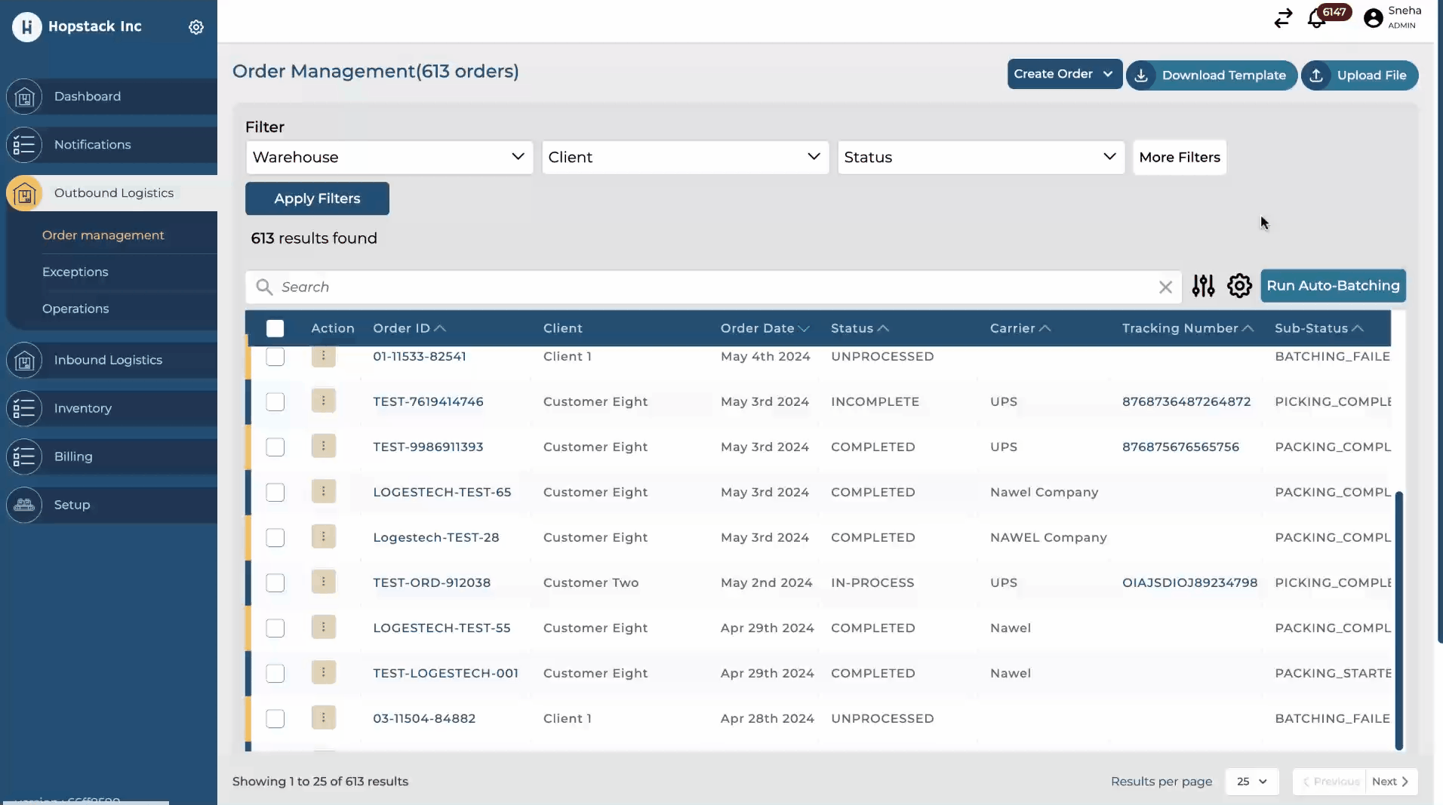The height and width of the screenshot is (805, 1443).
Task: Change results per page dropdown
Action: point(1251,782)
